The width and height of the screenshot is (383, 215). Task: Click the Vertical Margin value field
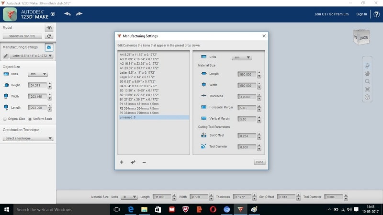pos(247,119)
